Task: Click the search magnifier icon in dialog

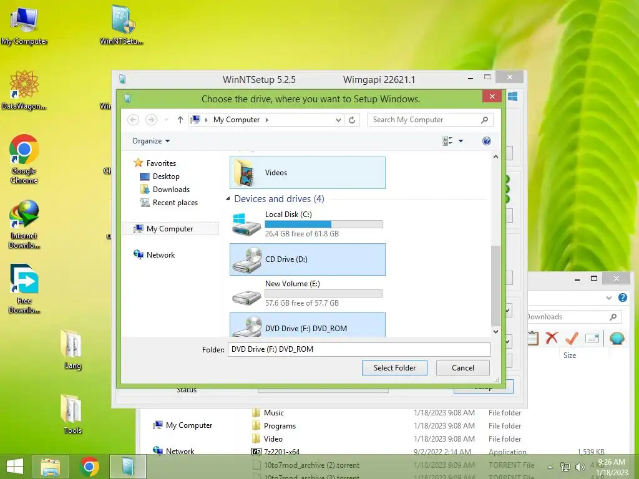Action: tap(484, 120)
